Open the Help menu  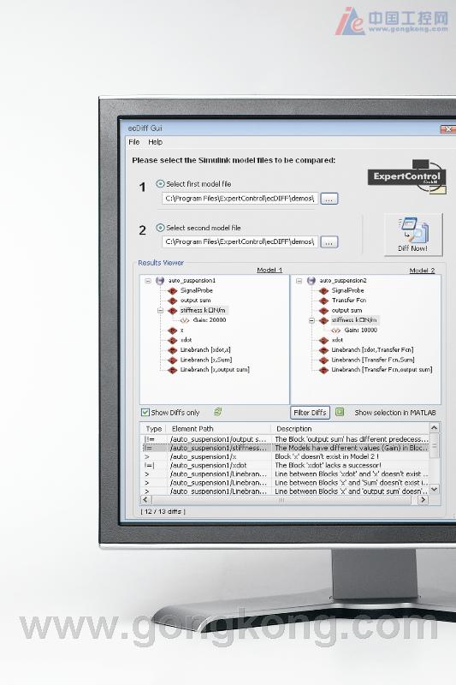156,142
